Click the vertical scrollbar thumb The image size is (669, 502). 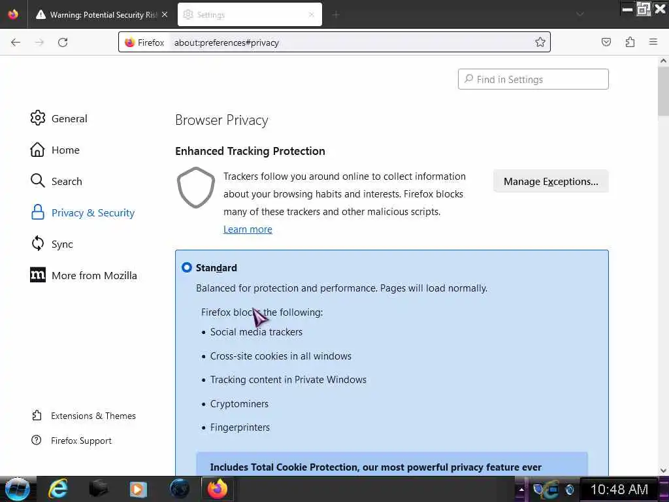(x=663, y=92)
